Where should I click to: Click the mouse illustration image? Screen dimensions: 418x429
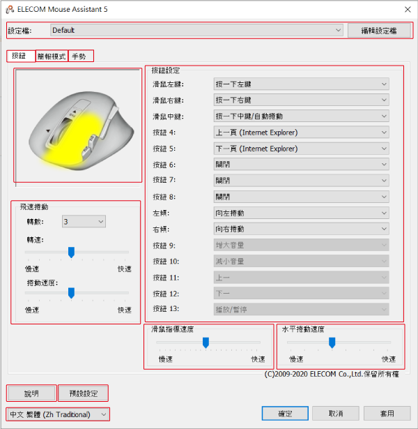(78, 128)
